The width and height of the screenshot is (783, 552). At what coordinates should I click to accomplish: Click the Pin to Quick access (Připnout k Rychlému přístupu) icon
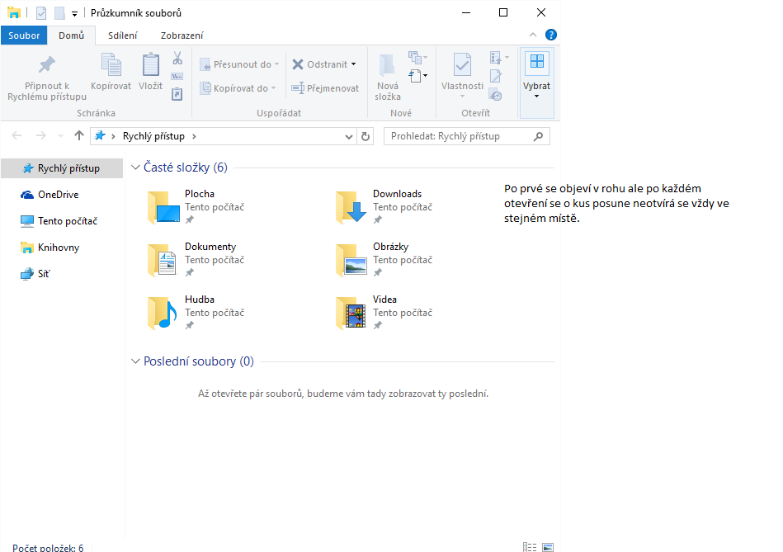point(47,64)
